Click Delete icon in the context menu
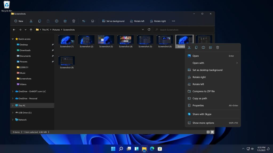 pos(218,48)
